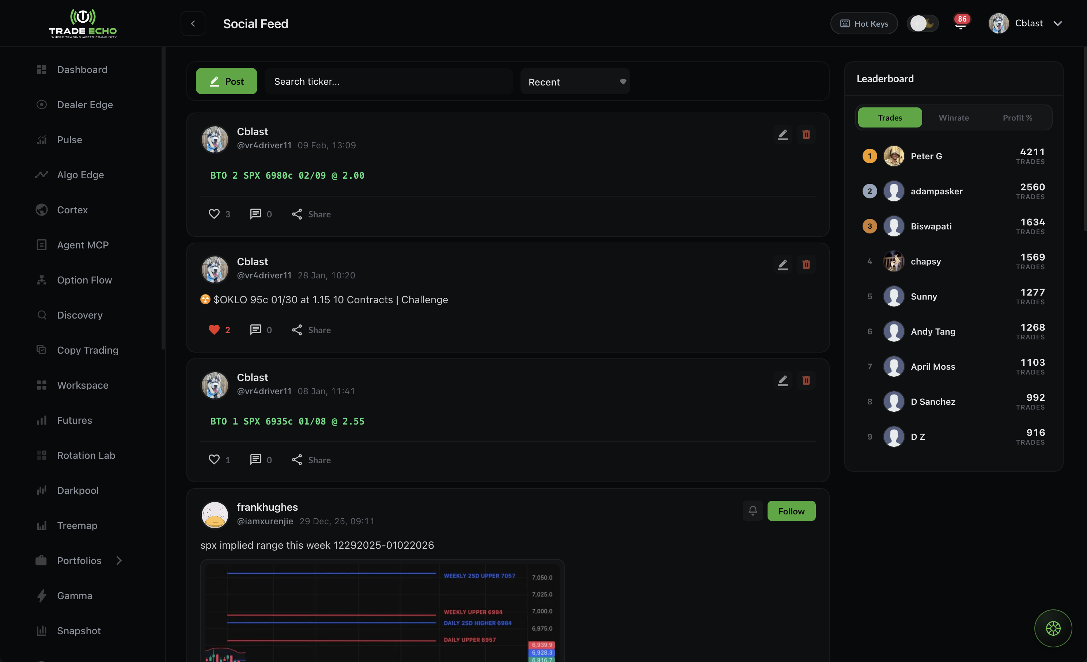This screenshot has width=1087, height=662.
Task: Click the sidebar scrollbar
Action: point(163,198)
